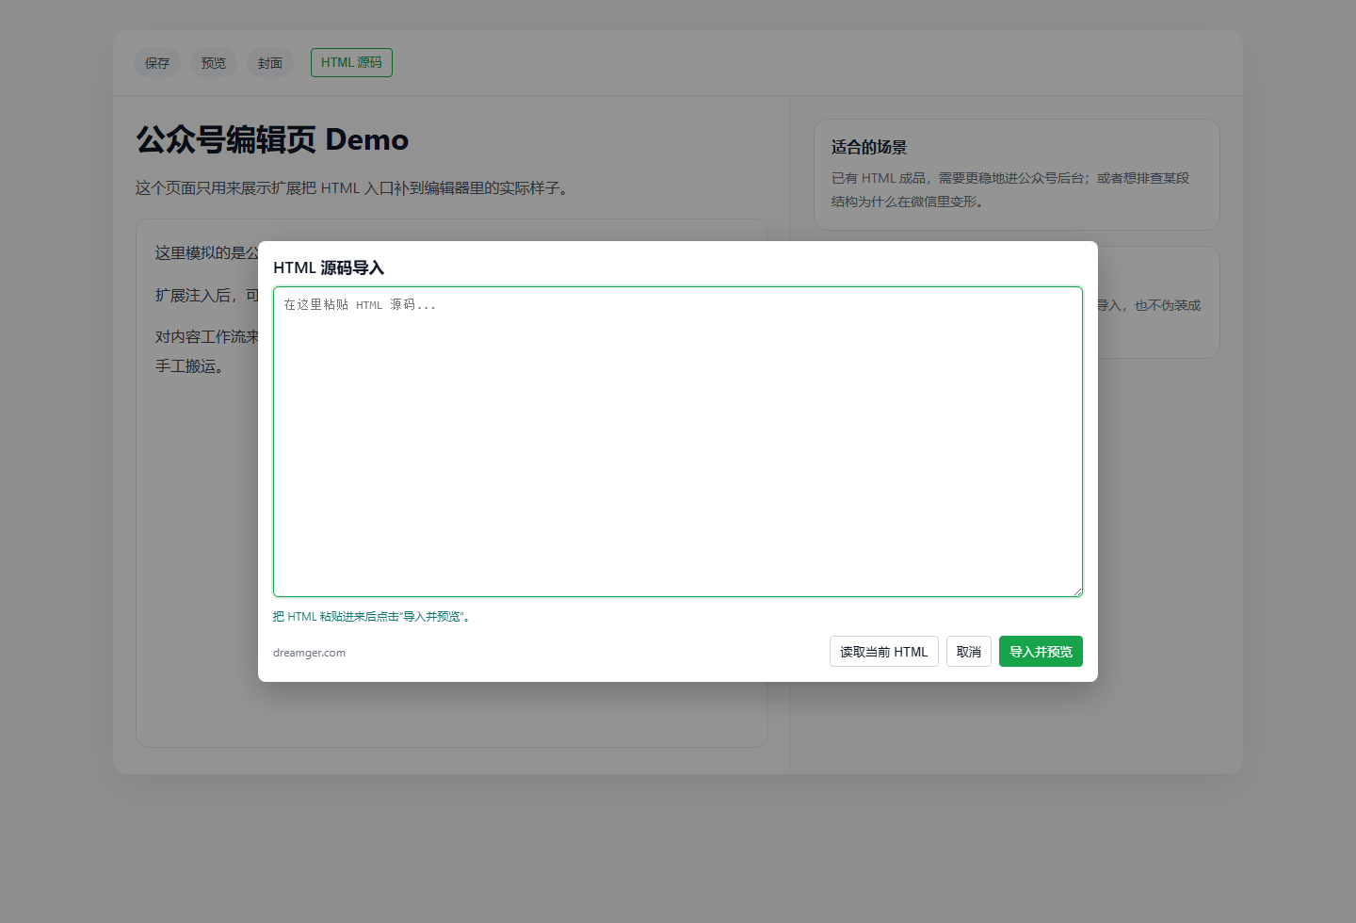Click the 也不伪装成 text in right card
Screen dimensions: 1356x923
coord(1168,305)
